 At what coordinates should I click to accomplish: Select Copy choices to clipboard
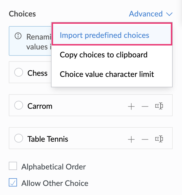pos(104,55)
